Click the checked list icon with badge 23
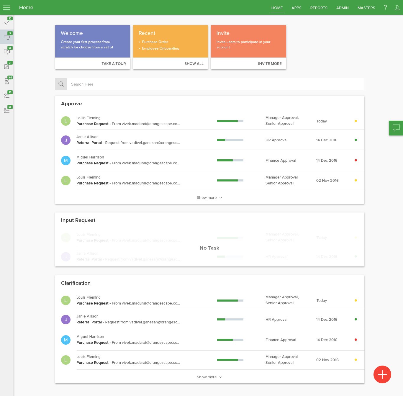 (x=7, y=96)
